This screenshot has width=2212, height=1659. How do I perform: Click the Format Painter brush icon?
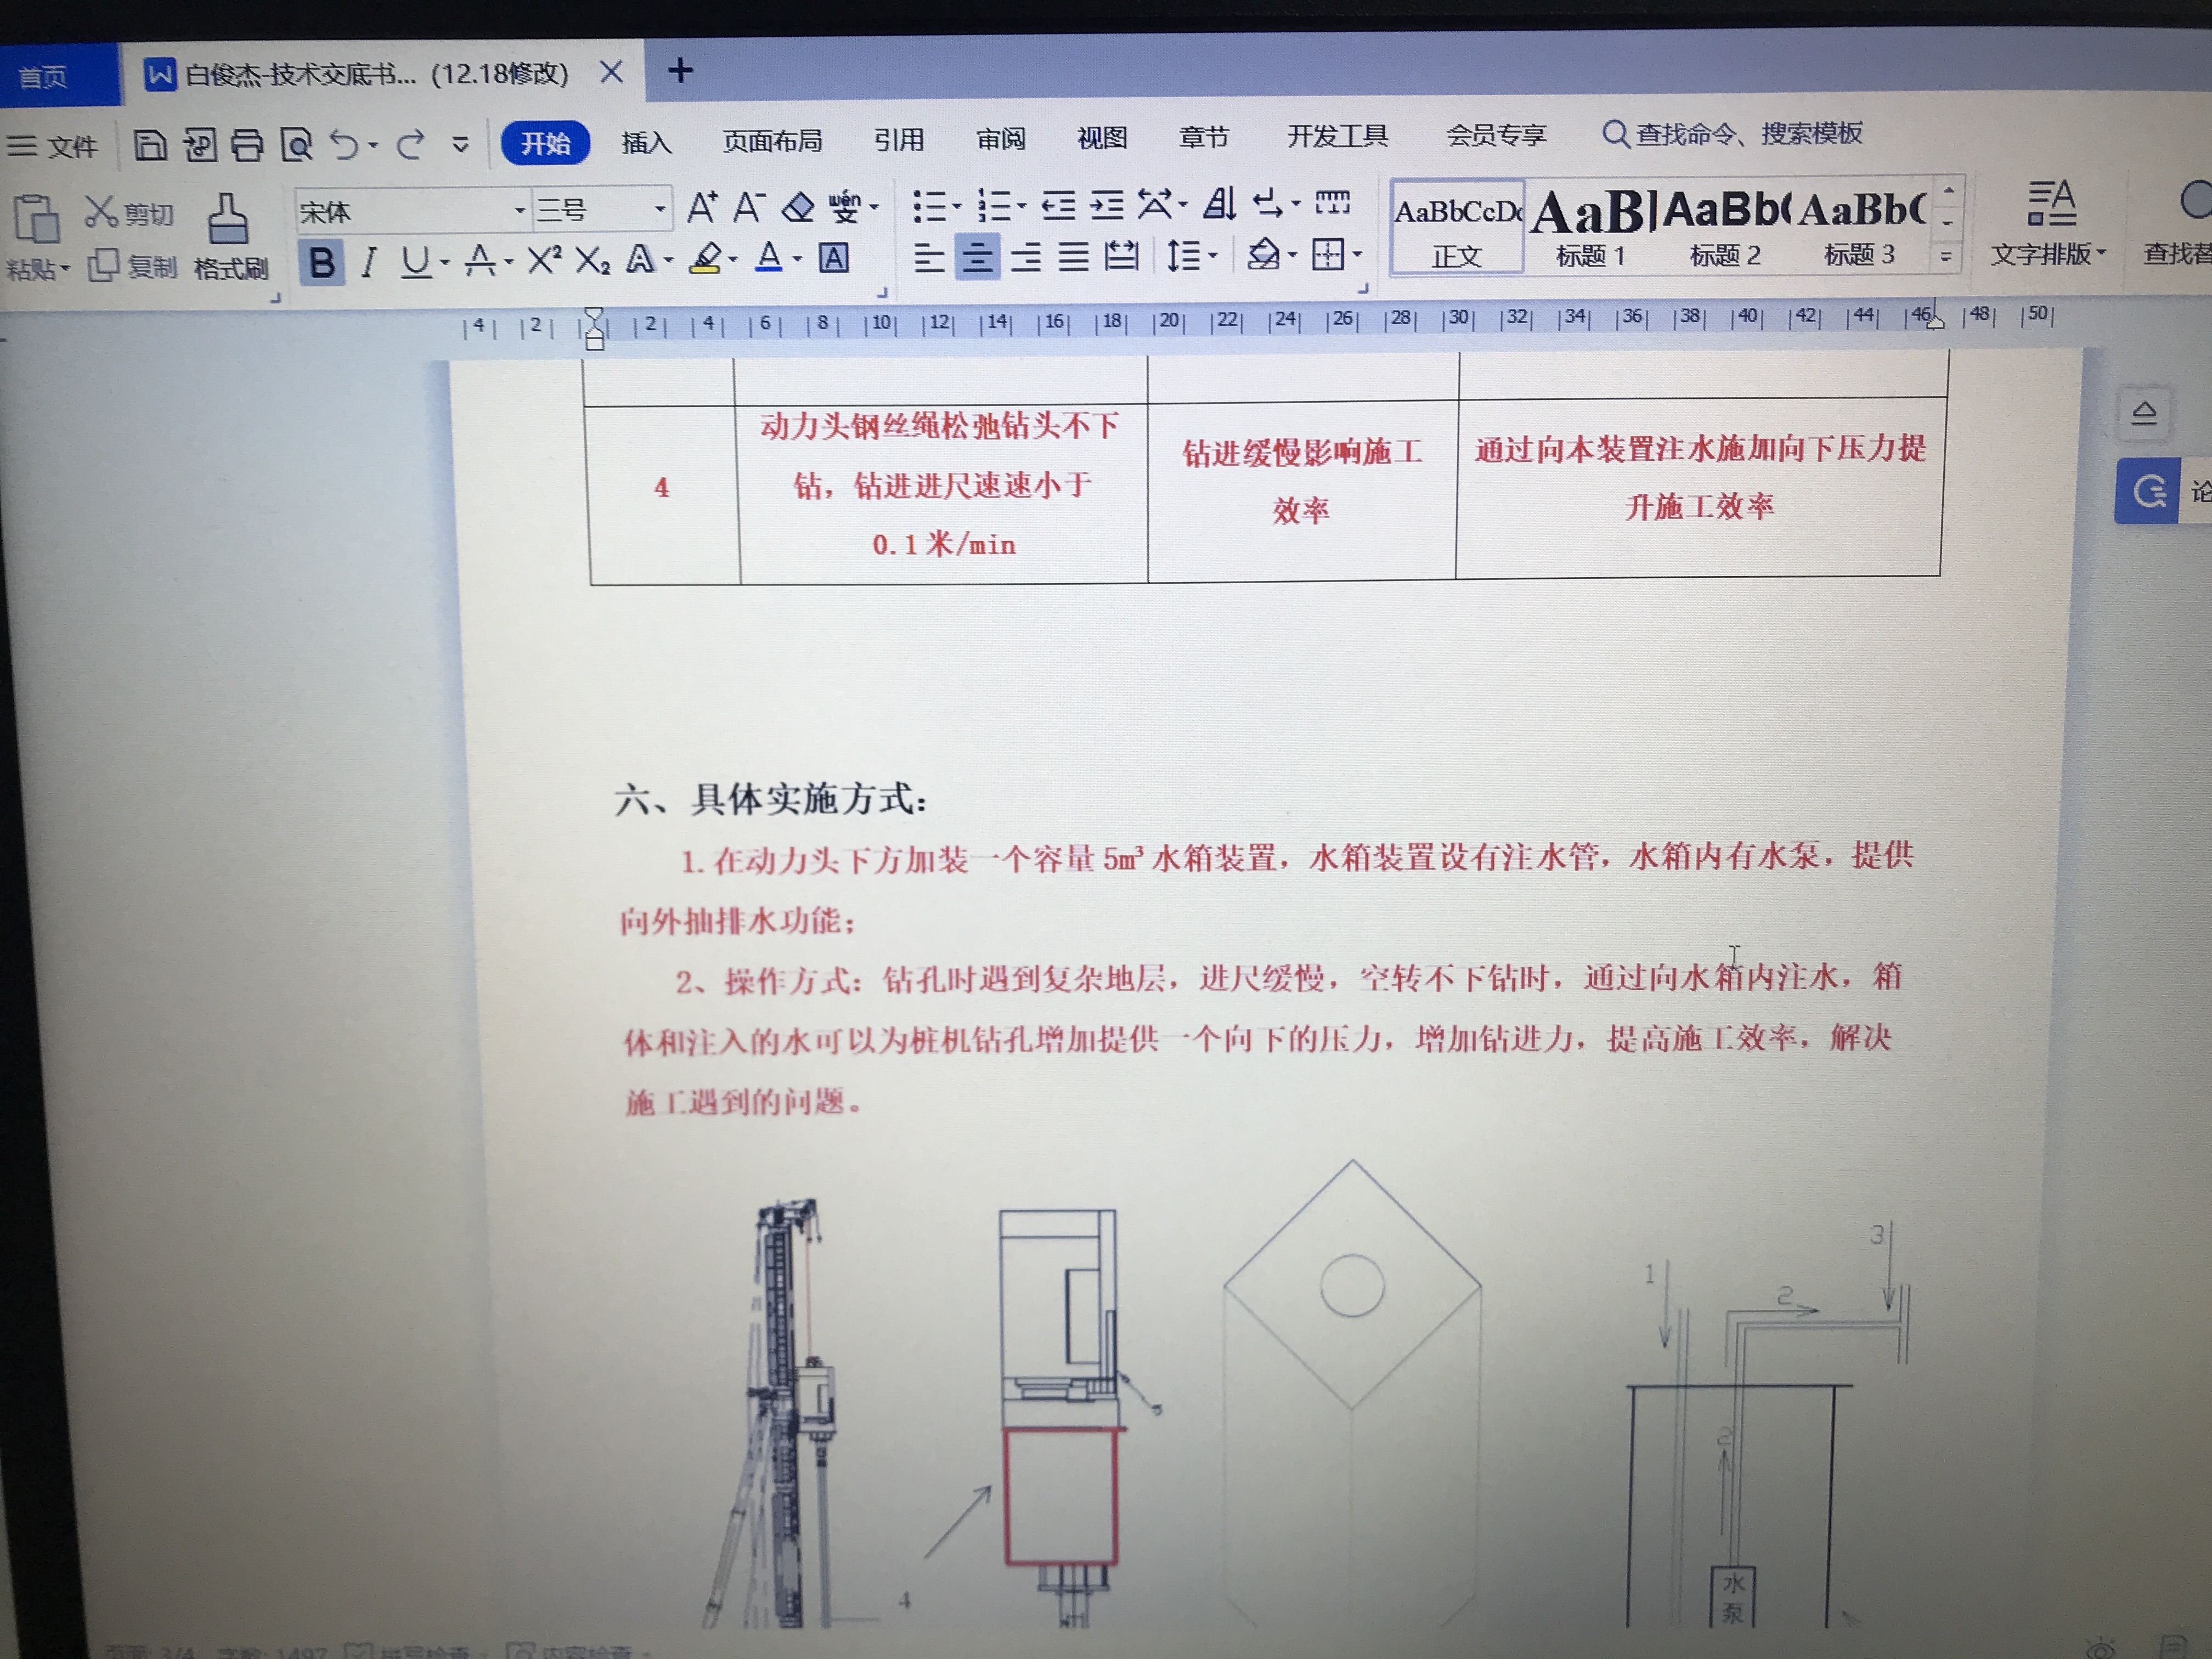pyautogui.click(x=228, y=221)
